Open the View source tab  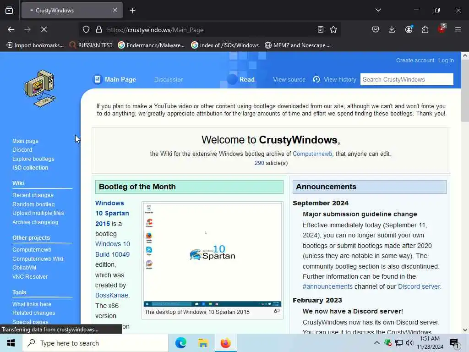[289, 80]
